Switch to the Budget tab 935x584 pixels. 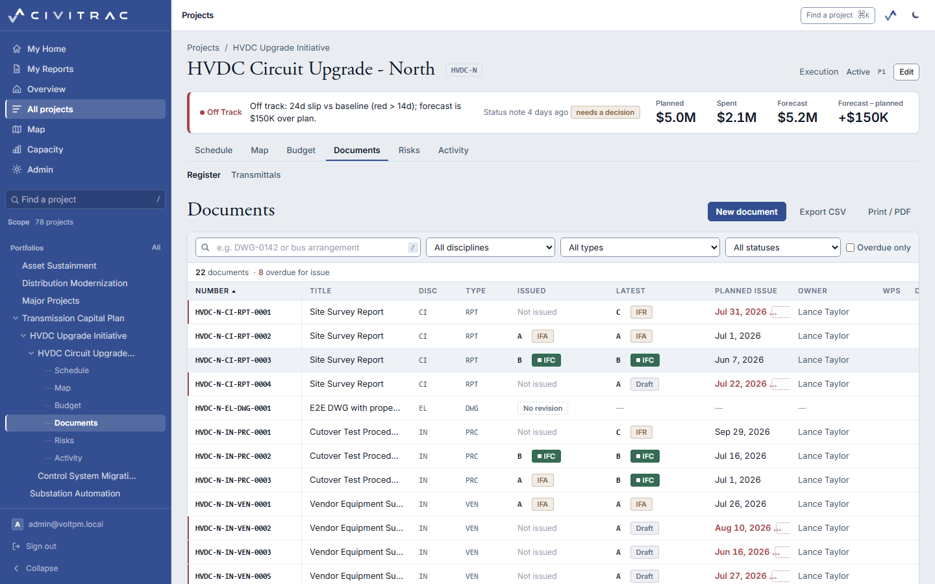tap(301, 150)
